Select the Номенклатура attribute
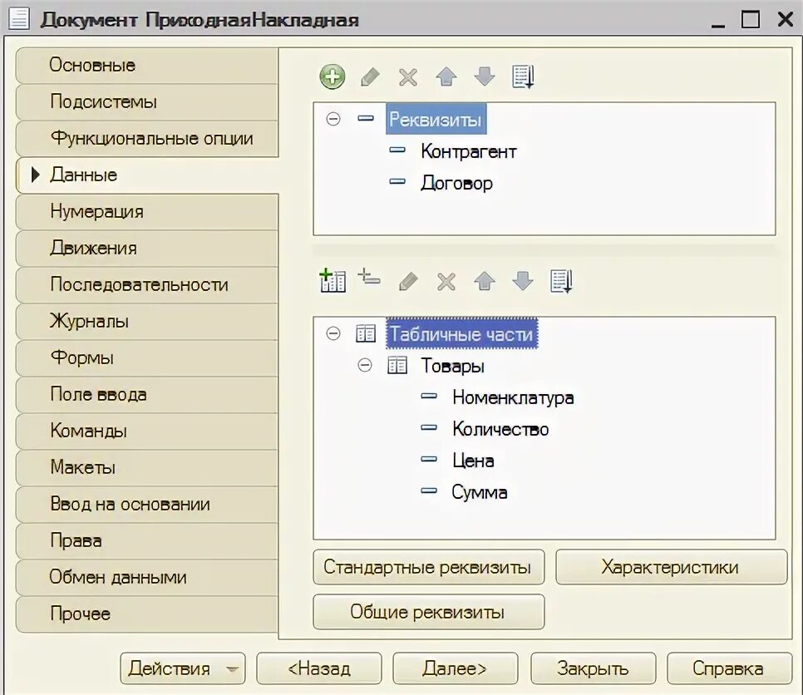 pos(513,397)
